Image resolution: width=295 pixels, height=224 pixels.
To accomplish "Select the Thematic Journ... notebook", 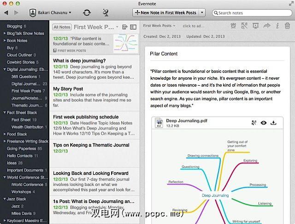I will pos(29,106).
